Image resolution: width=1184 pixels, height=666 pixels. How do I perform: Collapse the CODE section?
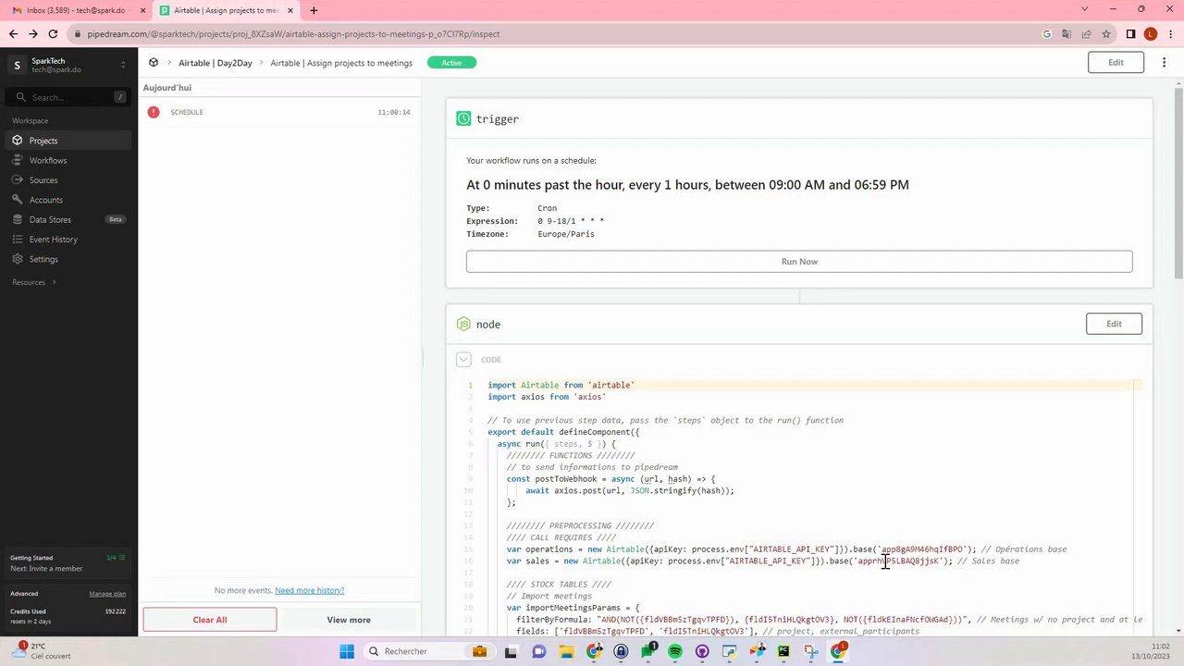click(463, 359)
